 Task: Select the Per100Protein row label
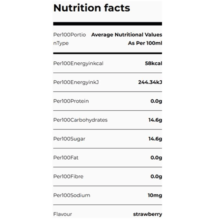pyautogui.click(x=71, y=101)
